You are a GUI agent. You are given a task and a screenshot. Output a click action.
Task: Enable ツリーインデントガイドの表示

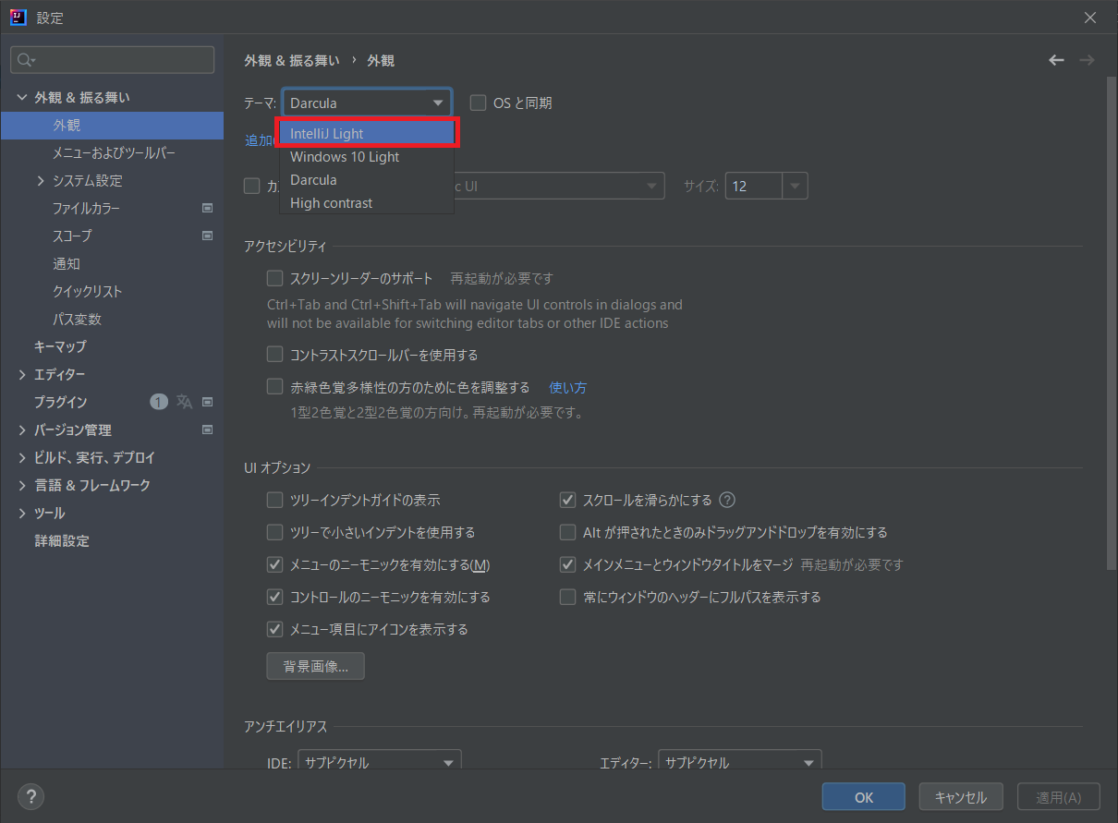pyautogui.click(x=274, y=500)
